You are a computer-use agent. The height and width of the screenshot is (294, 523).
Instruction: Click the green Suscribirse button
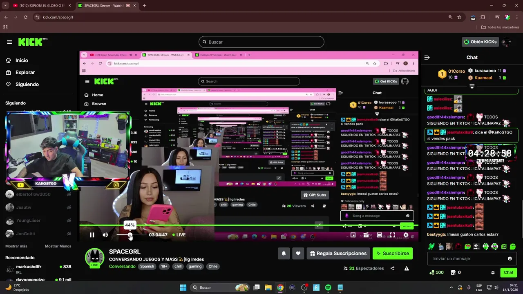click(392, 254)
